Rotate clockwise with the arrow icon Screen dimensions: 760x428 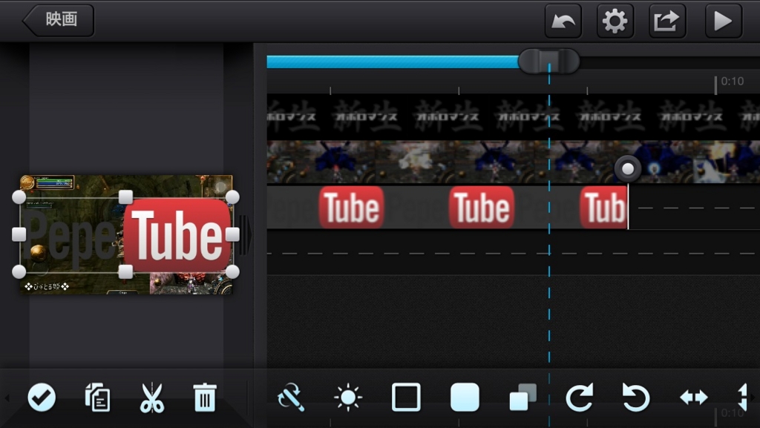(579, 398)
